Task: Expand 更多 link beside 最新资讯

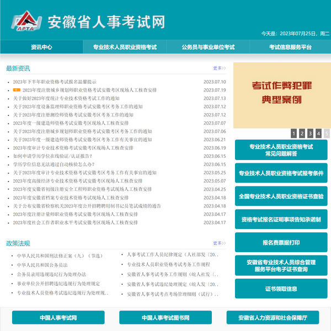Action: coord(219,68)
